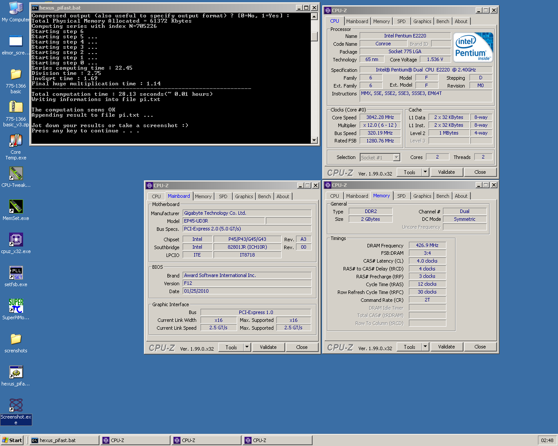The height and width of the screenshot is (446, 558).
Task: Open the Start menu
Action: 12,440
